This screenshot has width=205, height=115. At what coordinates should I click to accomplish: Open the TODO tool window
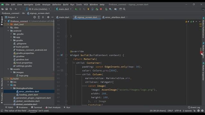[9, 107]
